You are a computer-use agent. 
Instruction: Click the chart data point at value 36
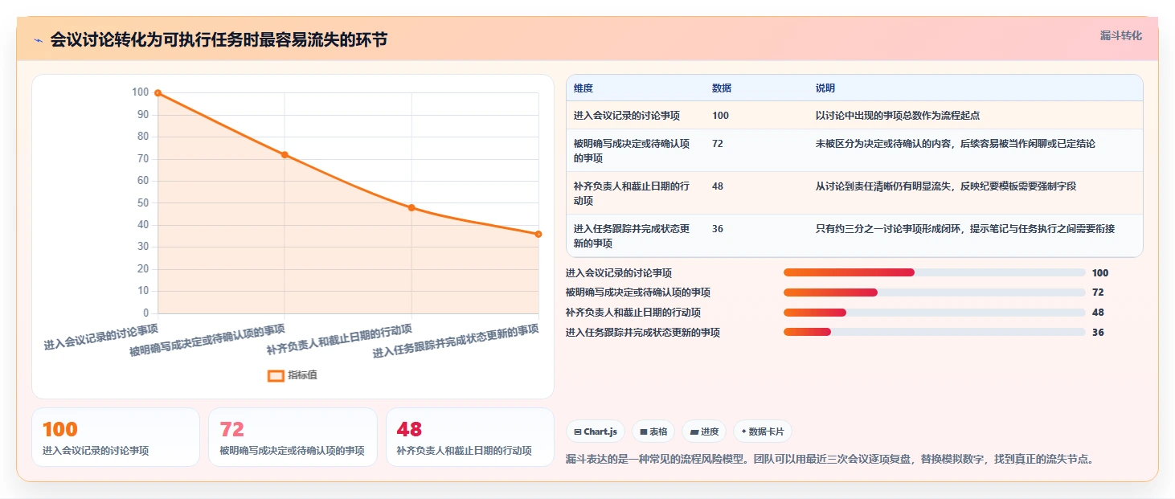click(x=538, y=234)
